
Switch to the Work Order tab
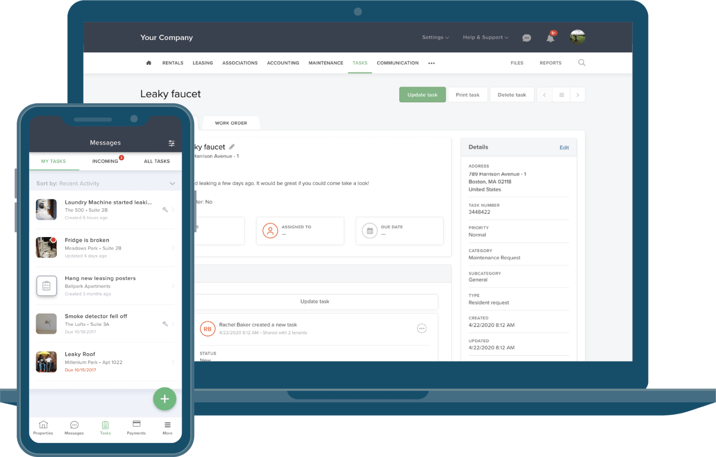pyautogui.click(x=231, y=123)
